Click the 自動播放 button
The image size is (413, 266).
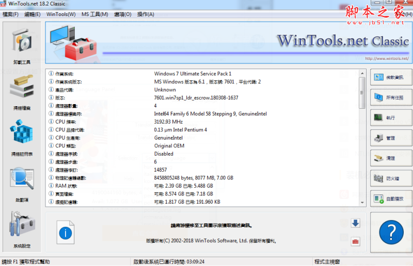391,198
